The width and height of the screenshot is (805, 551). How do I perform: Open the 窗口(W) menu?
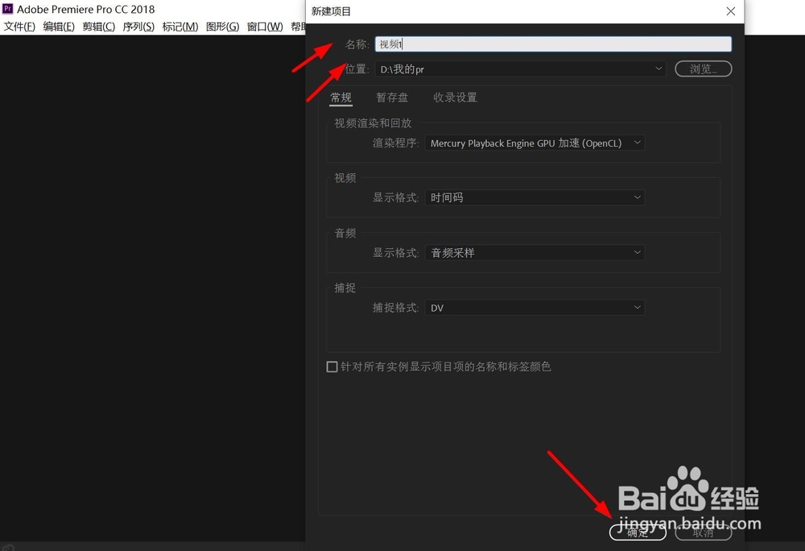[264, 27]
